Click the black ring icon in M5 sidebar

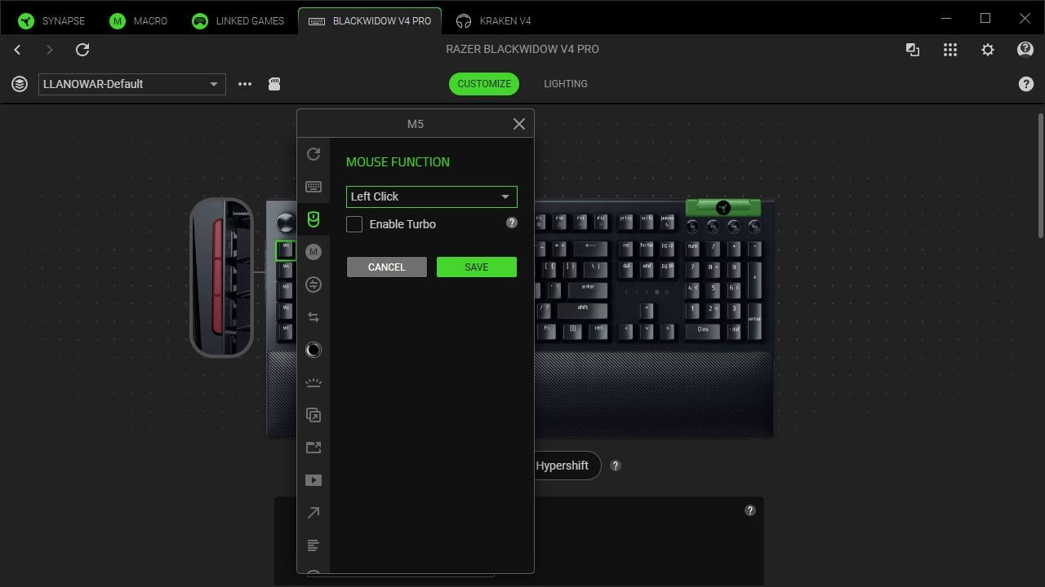pyautogui.click(x=313, y=350)
